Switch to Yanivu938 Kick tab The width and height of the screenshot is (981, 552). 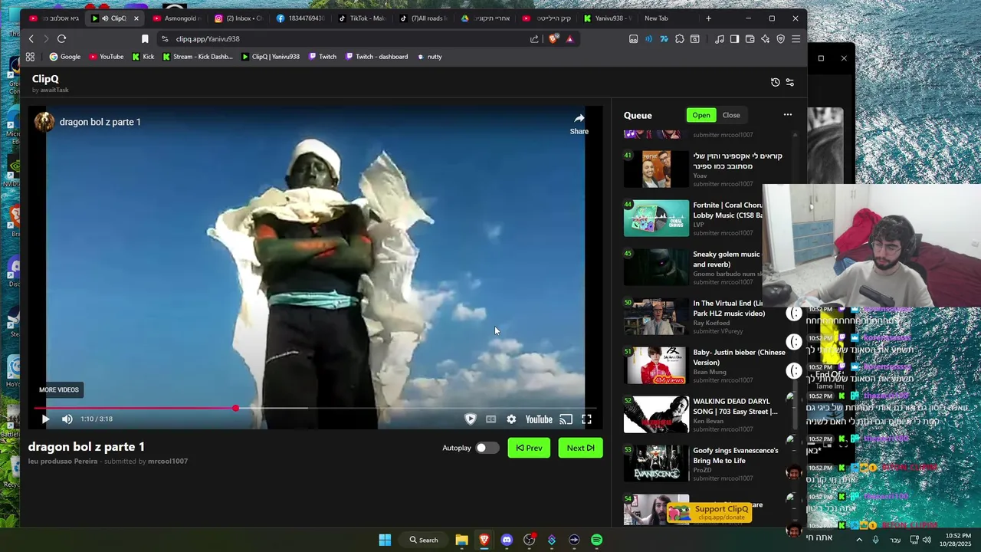click(608, 18)
